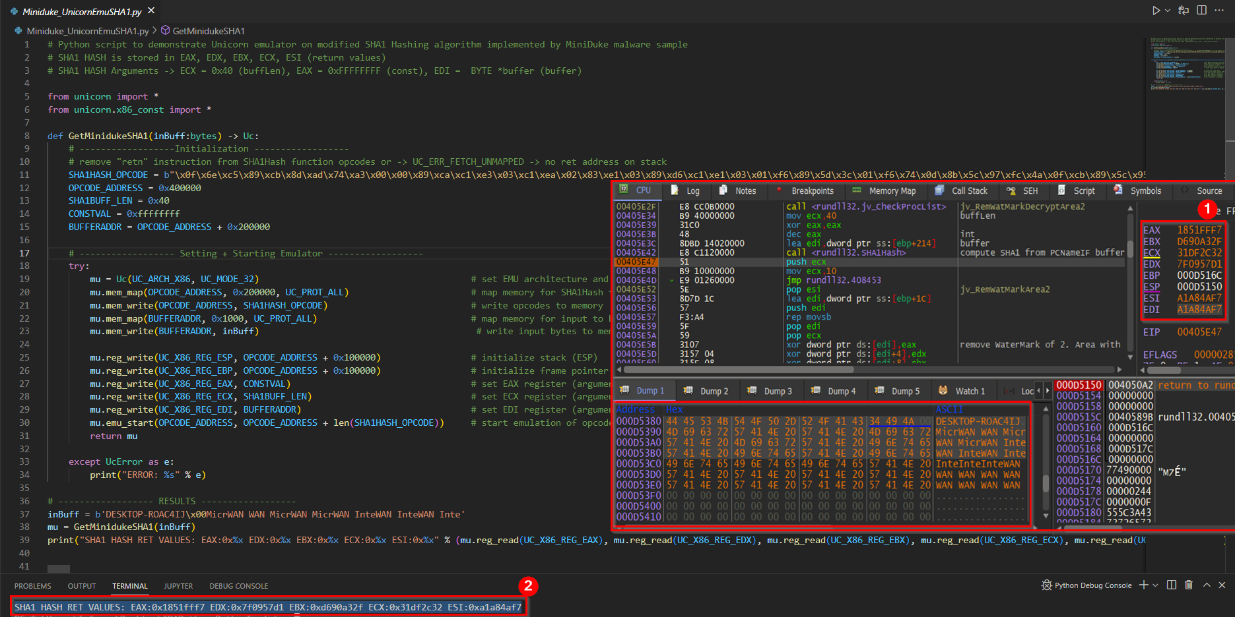Screen dimensions: 1235x617
Task: Switch to the OUTPUT panel tab
Action: click(x=82, y=586)
